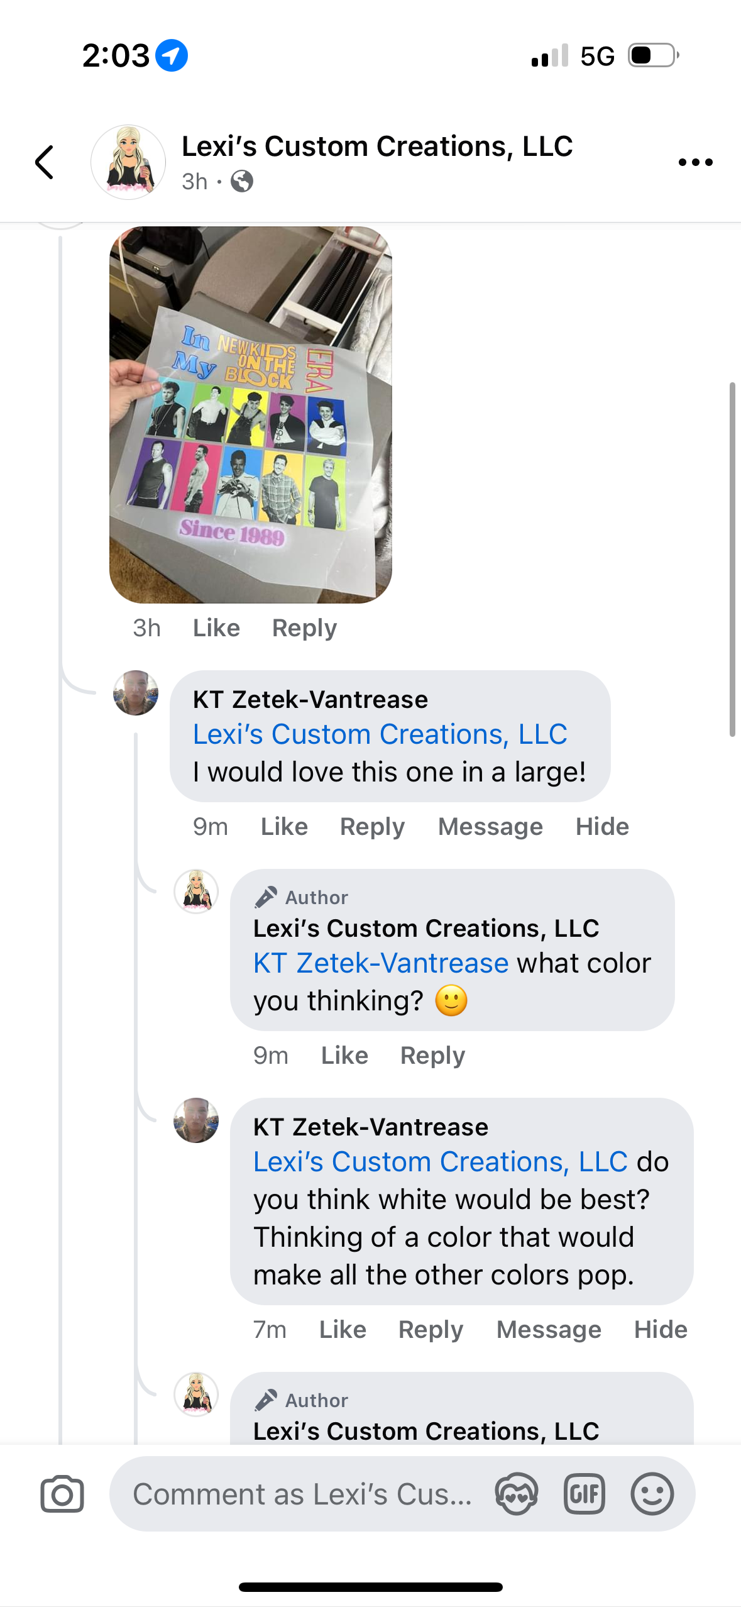
Task: Tap Lexi's Custom Creations header avatar
Action: pyautogui.click(x=128, y=162)
